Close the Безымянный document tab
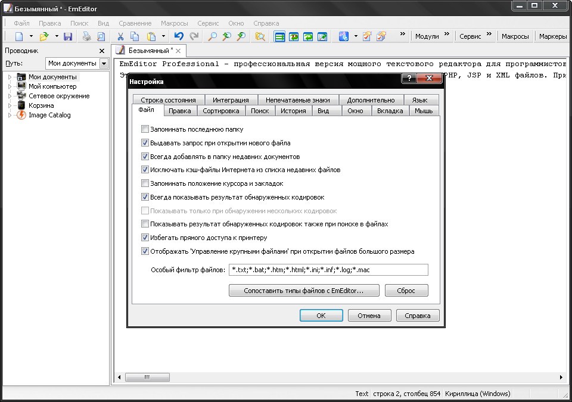Screen dimensions: 572x402 pyautogui.click(x=178, y=51)
